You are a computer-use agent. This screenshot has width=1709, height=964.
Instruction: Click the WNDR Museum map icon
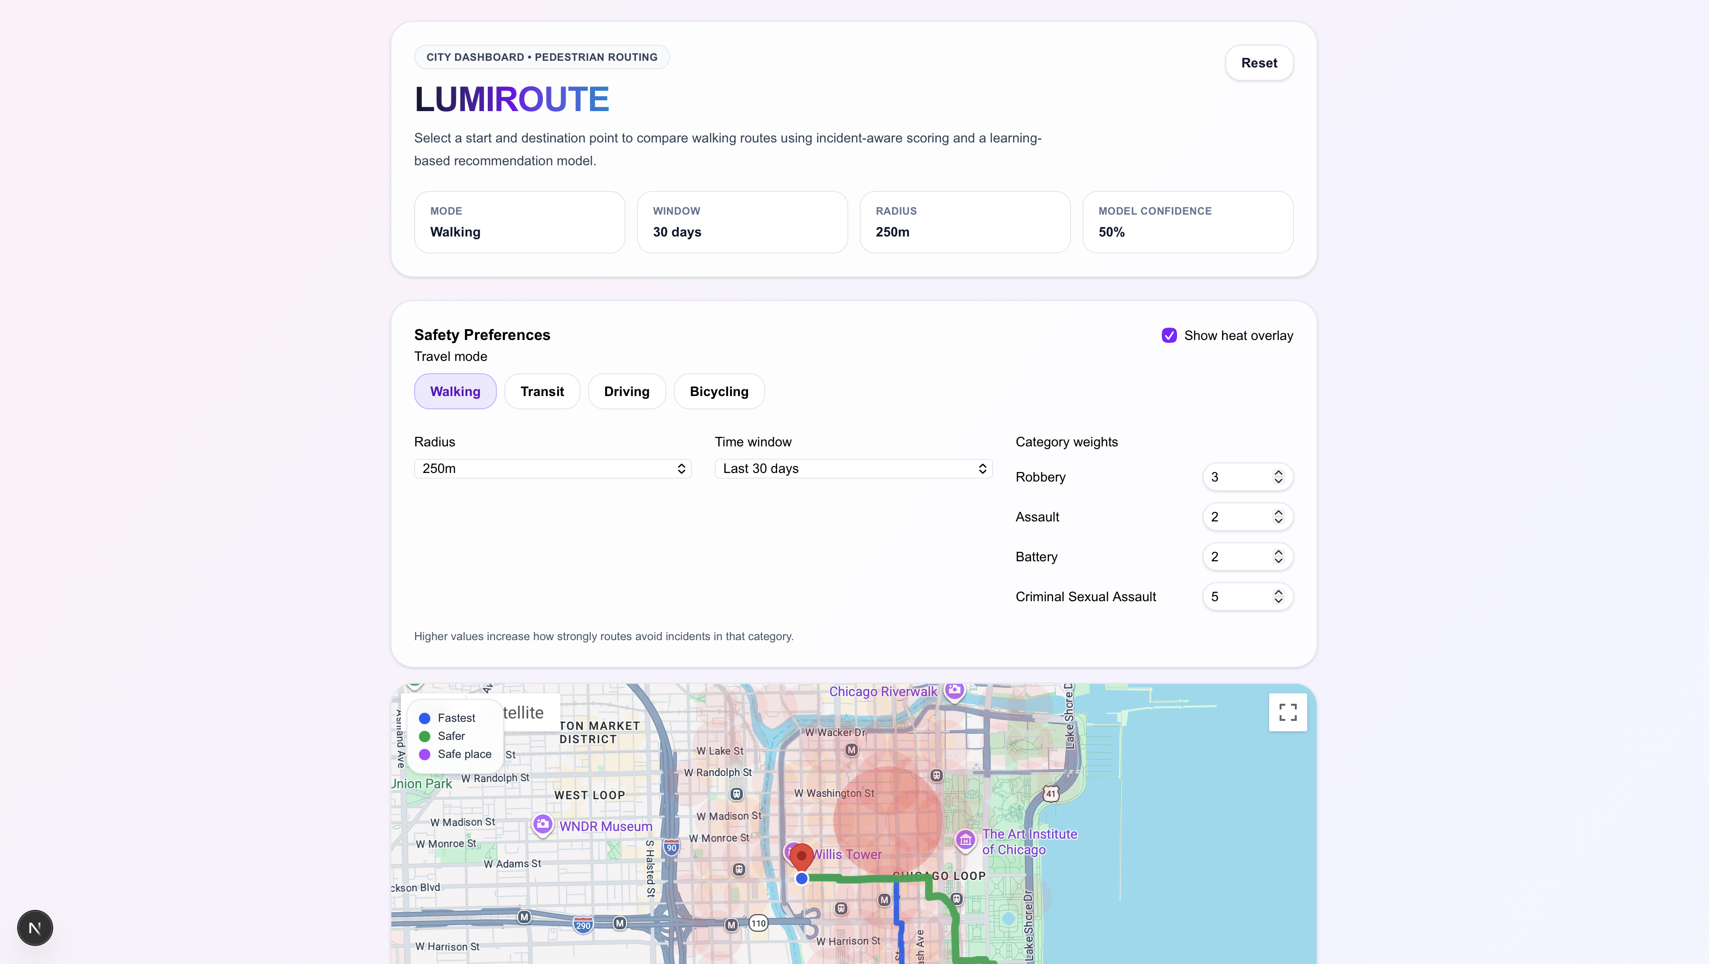coord(543,825)
